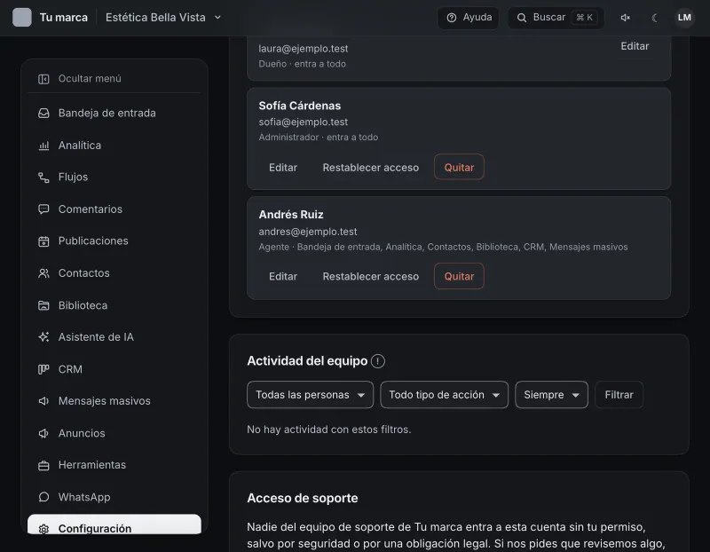
Task: Open the Publicaciones calendar icon
Action: coord(43,241)
